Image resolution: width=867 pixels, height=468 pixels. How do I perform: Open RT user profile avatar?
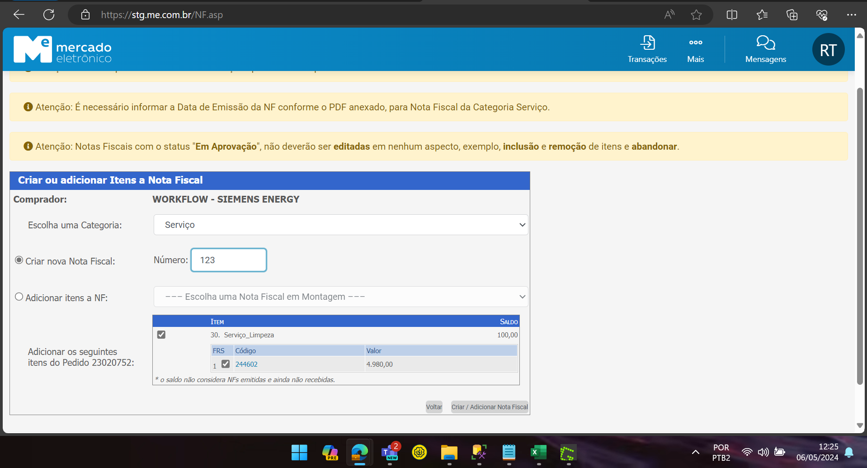[828, 50]
